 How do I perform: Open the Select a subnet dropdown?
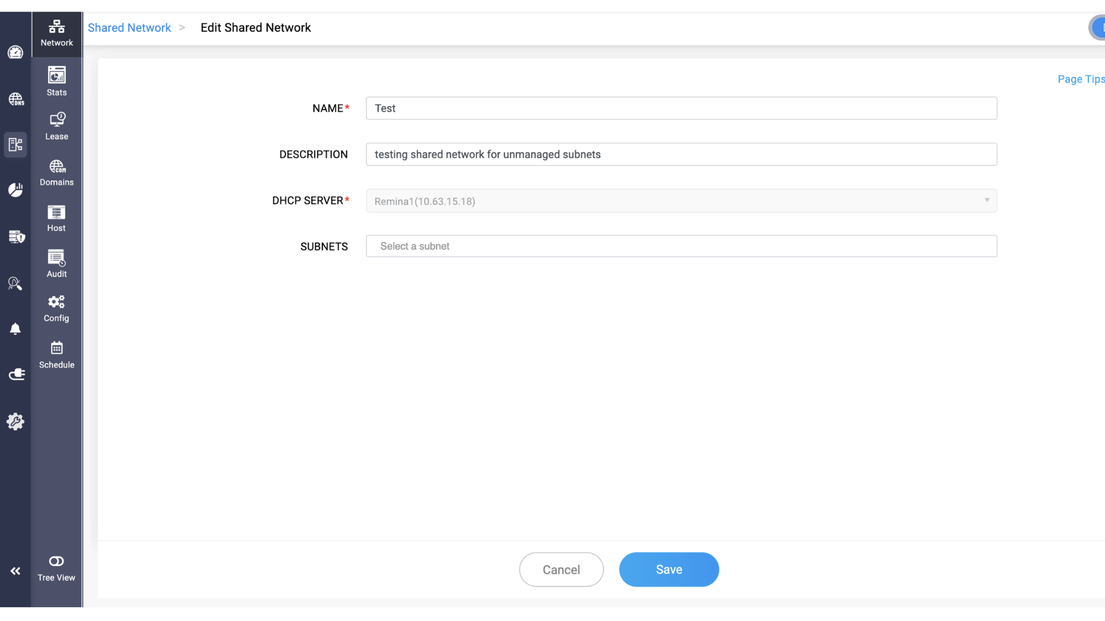tap(681, 246)
